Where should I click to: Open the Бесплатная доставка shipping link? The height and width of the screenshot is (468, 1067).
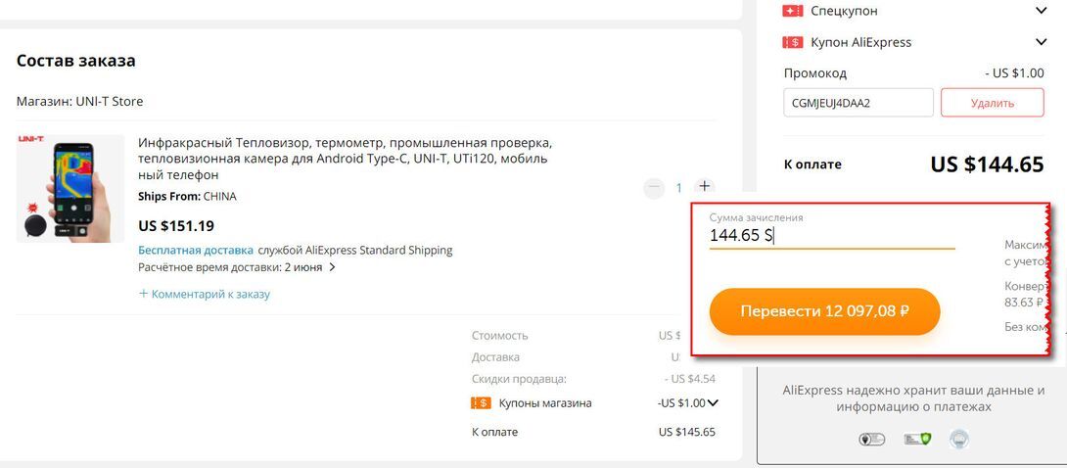[x=196, y=250]
